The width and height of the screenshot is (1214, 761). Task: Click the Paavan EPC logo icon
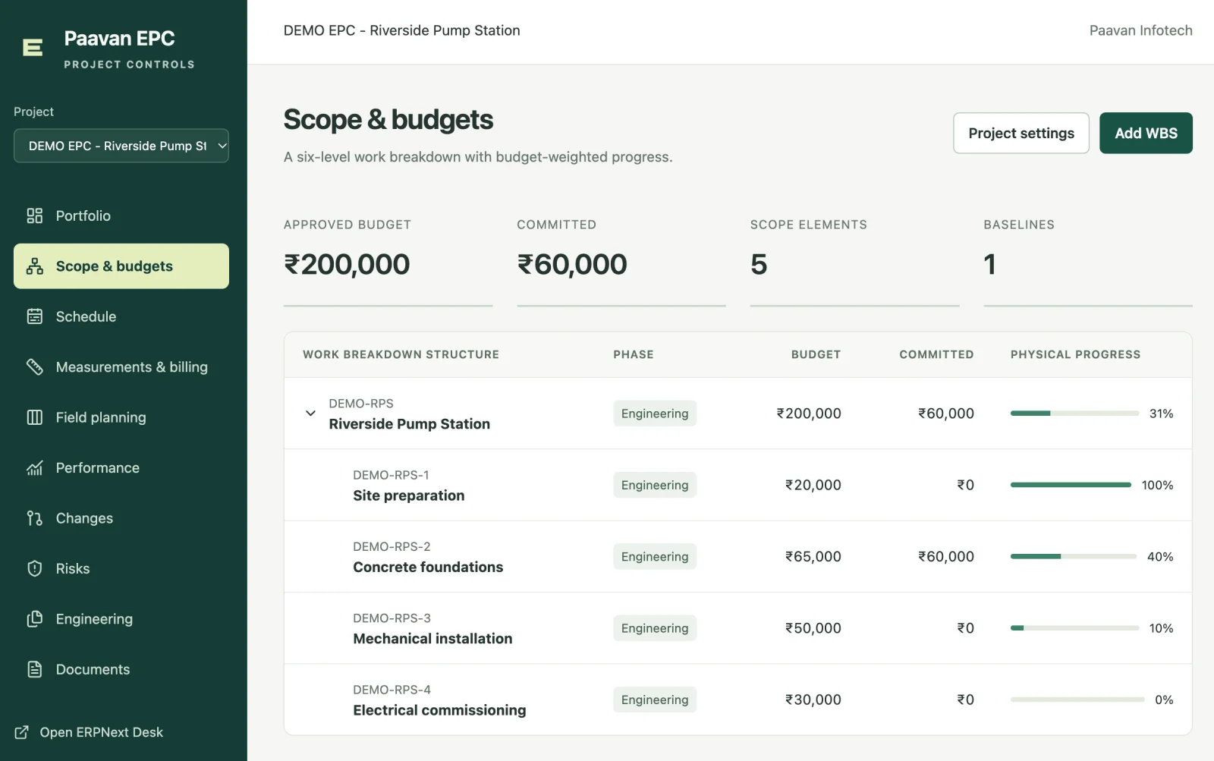tap(33, 48)
